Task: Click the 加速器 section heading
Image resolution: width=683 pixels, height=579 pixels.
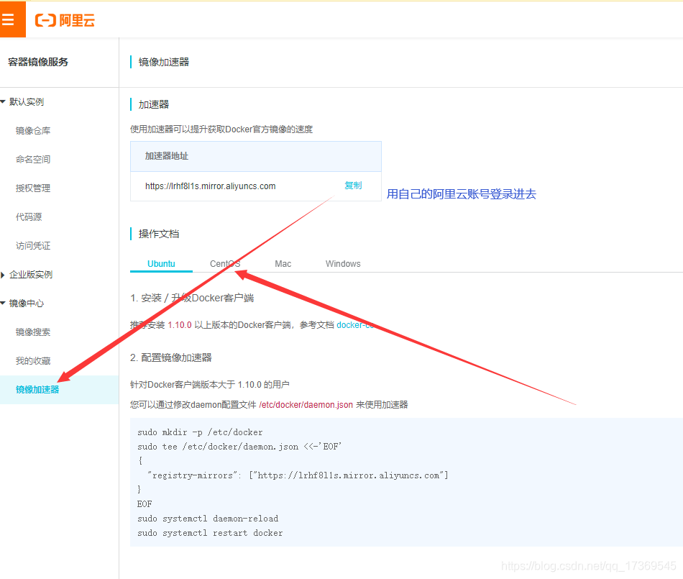Action: tap(153, 104)
